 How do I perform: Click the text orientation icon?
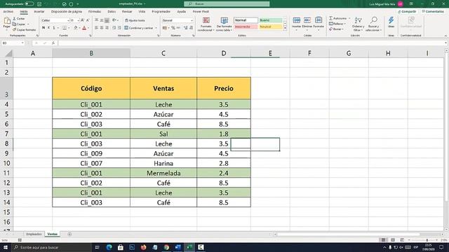[114, 20]
